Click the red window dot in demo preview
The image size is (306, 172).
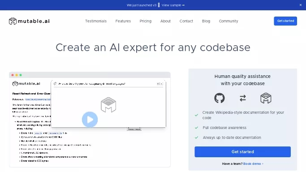(x=13, y=75)
